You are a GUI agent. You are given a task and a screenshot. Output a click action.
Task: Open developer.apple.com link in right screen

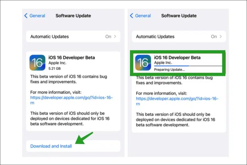(x=177, y=101)
